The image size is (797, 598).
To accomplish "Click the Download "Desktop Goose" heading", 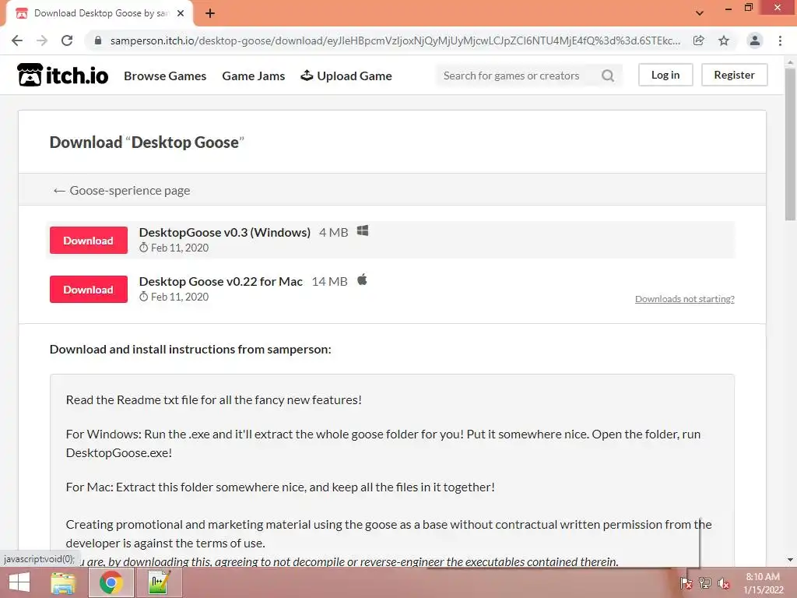I will 147,142.
